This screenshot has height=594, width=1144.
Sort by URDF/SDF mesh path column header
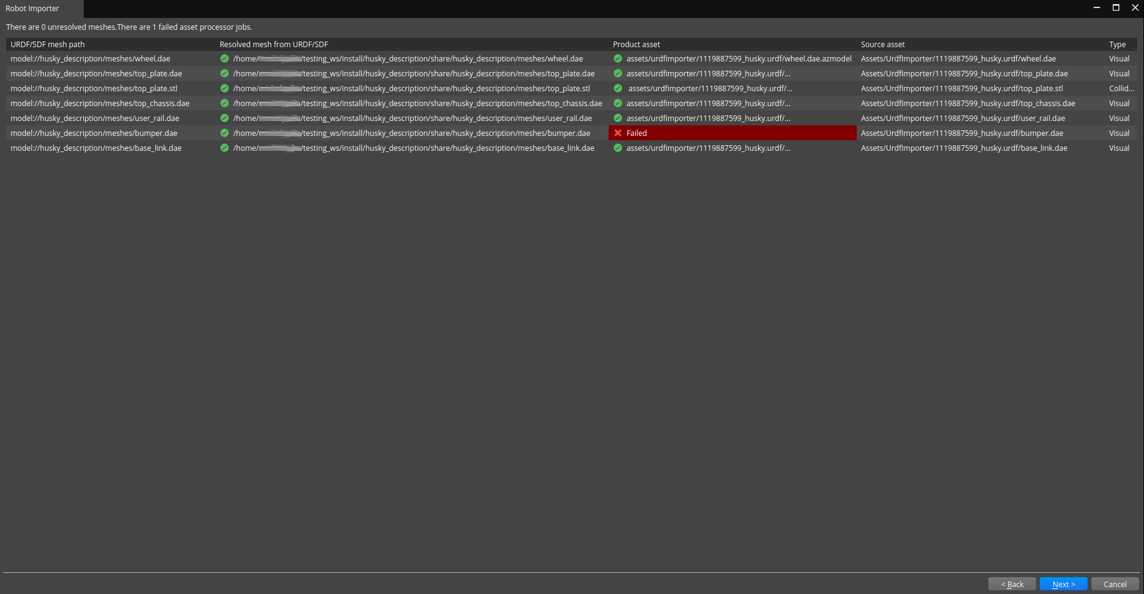tap(48, 44)
